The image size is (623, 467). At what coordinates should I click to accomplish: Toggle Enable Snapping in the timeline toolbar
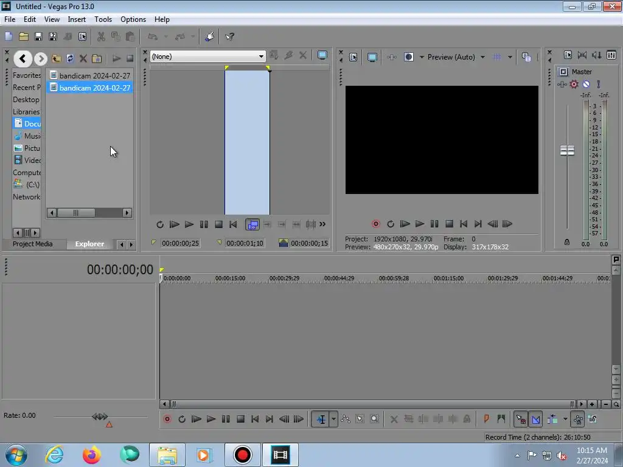click(521, 419)
